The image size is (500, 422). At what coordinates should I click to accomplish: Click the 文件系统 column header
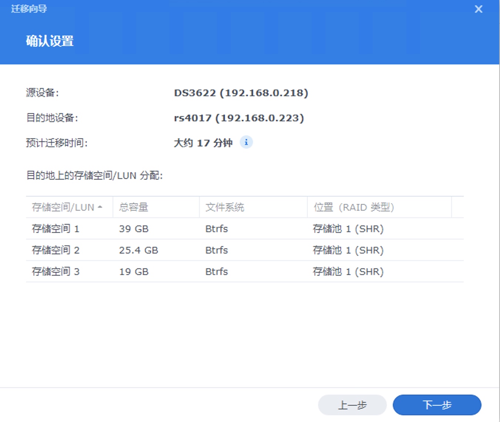click(x=253, y=207)
